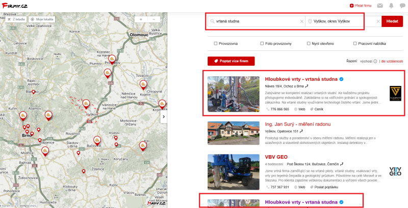Call 737 367 931 phone number

[x=279, y=187]
